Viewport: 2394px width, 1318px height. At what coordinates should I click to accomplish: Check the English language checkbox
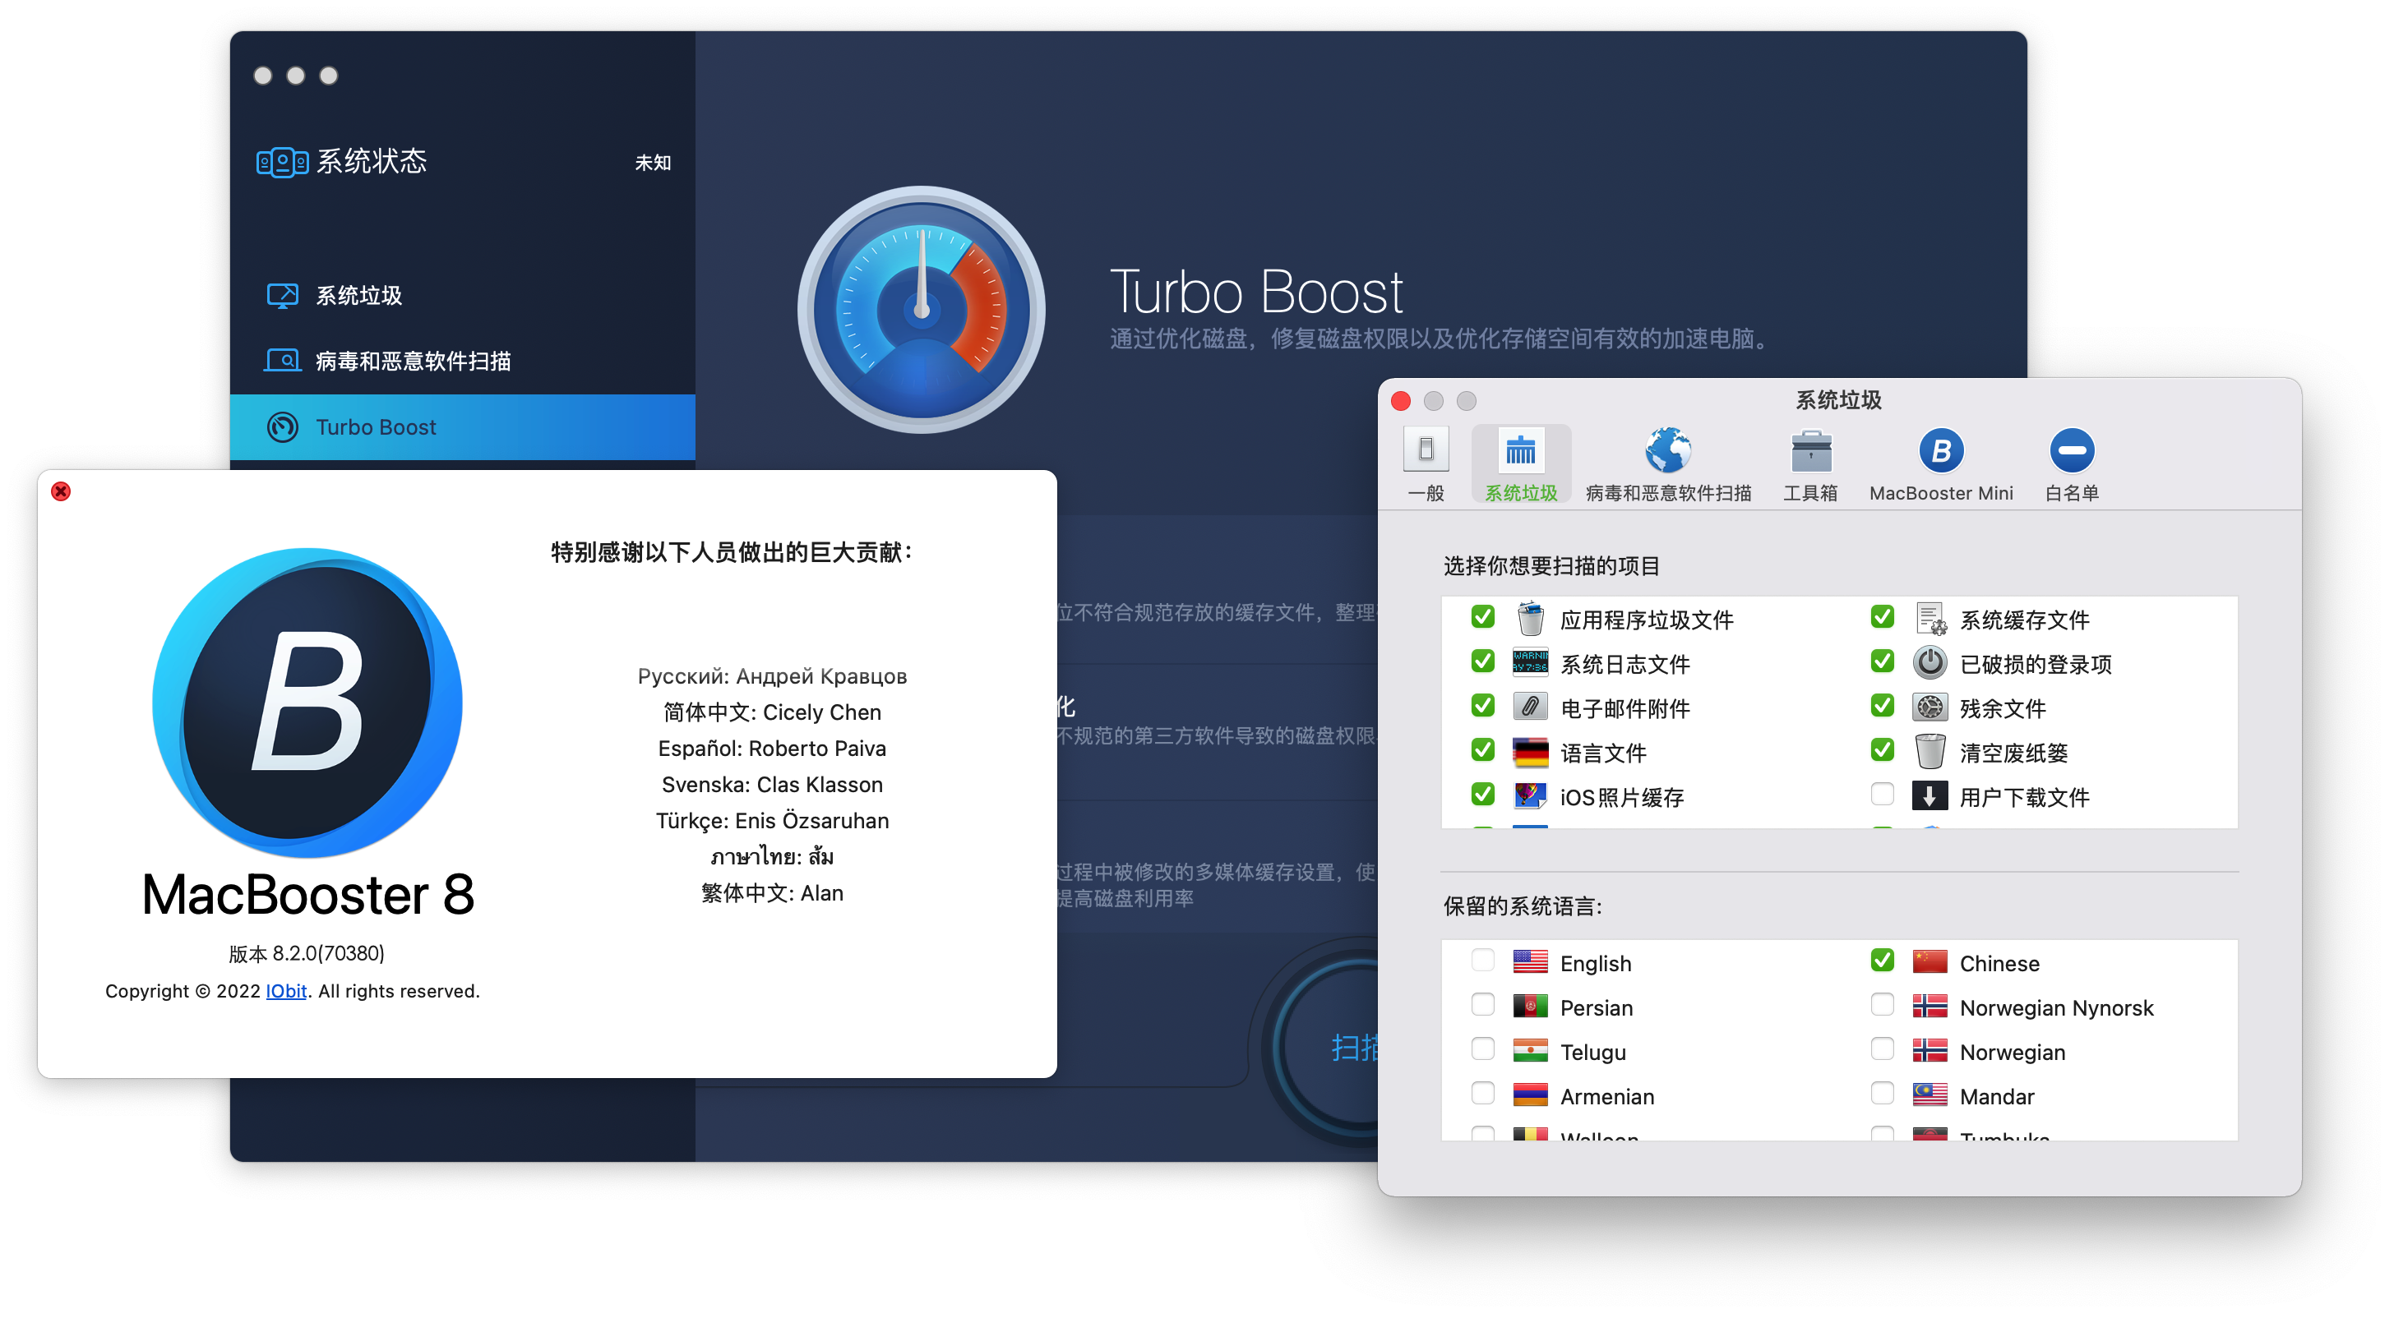point(1482,961)
